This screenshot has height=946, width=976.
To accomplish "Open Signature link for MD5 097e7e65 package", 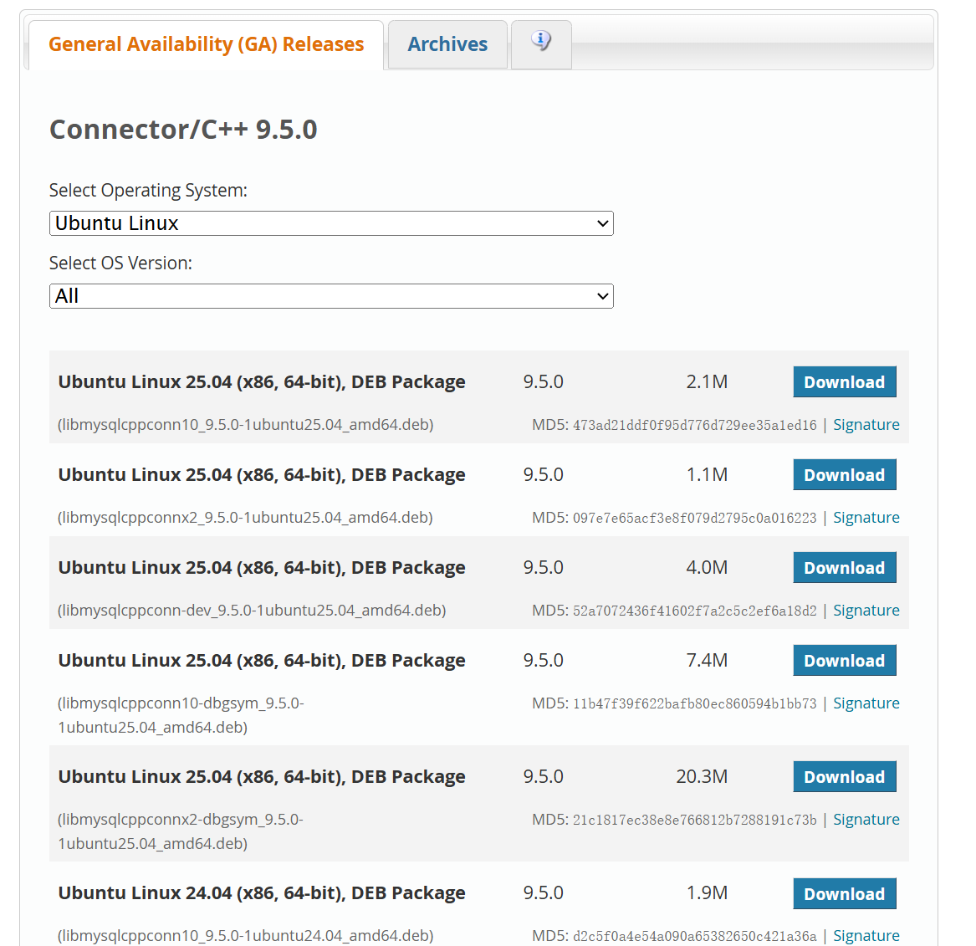I will [866, 518].
